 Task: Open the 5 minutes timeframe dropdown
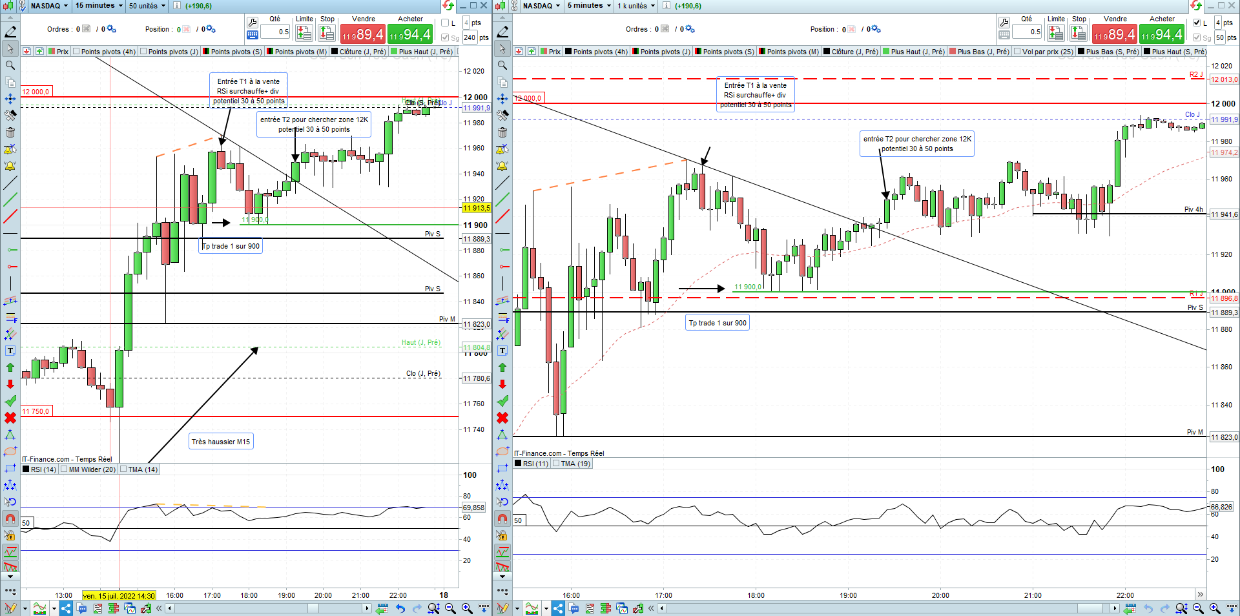coord(589,6)
